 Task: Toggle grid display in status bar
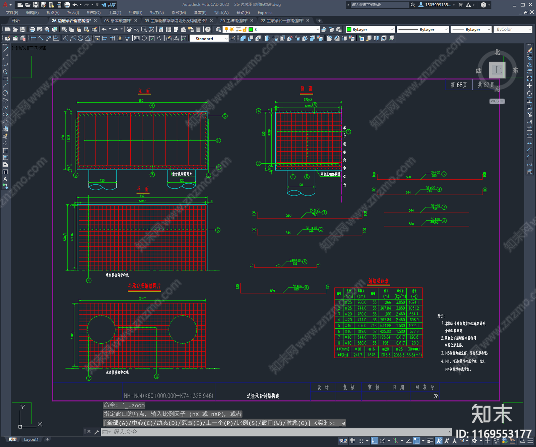[x=353, y=441]
